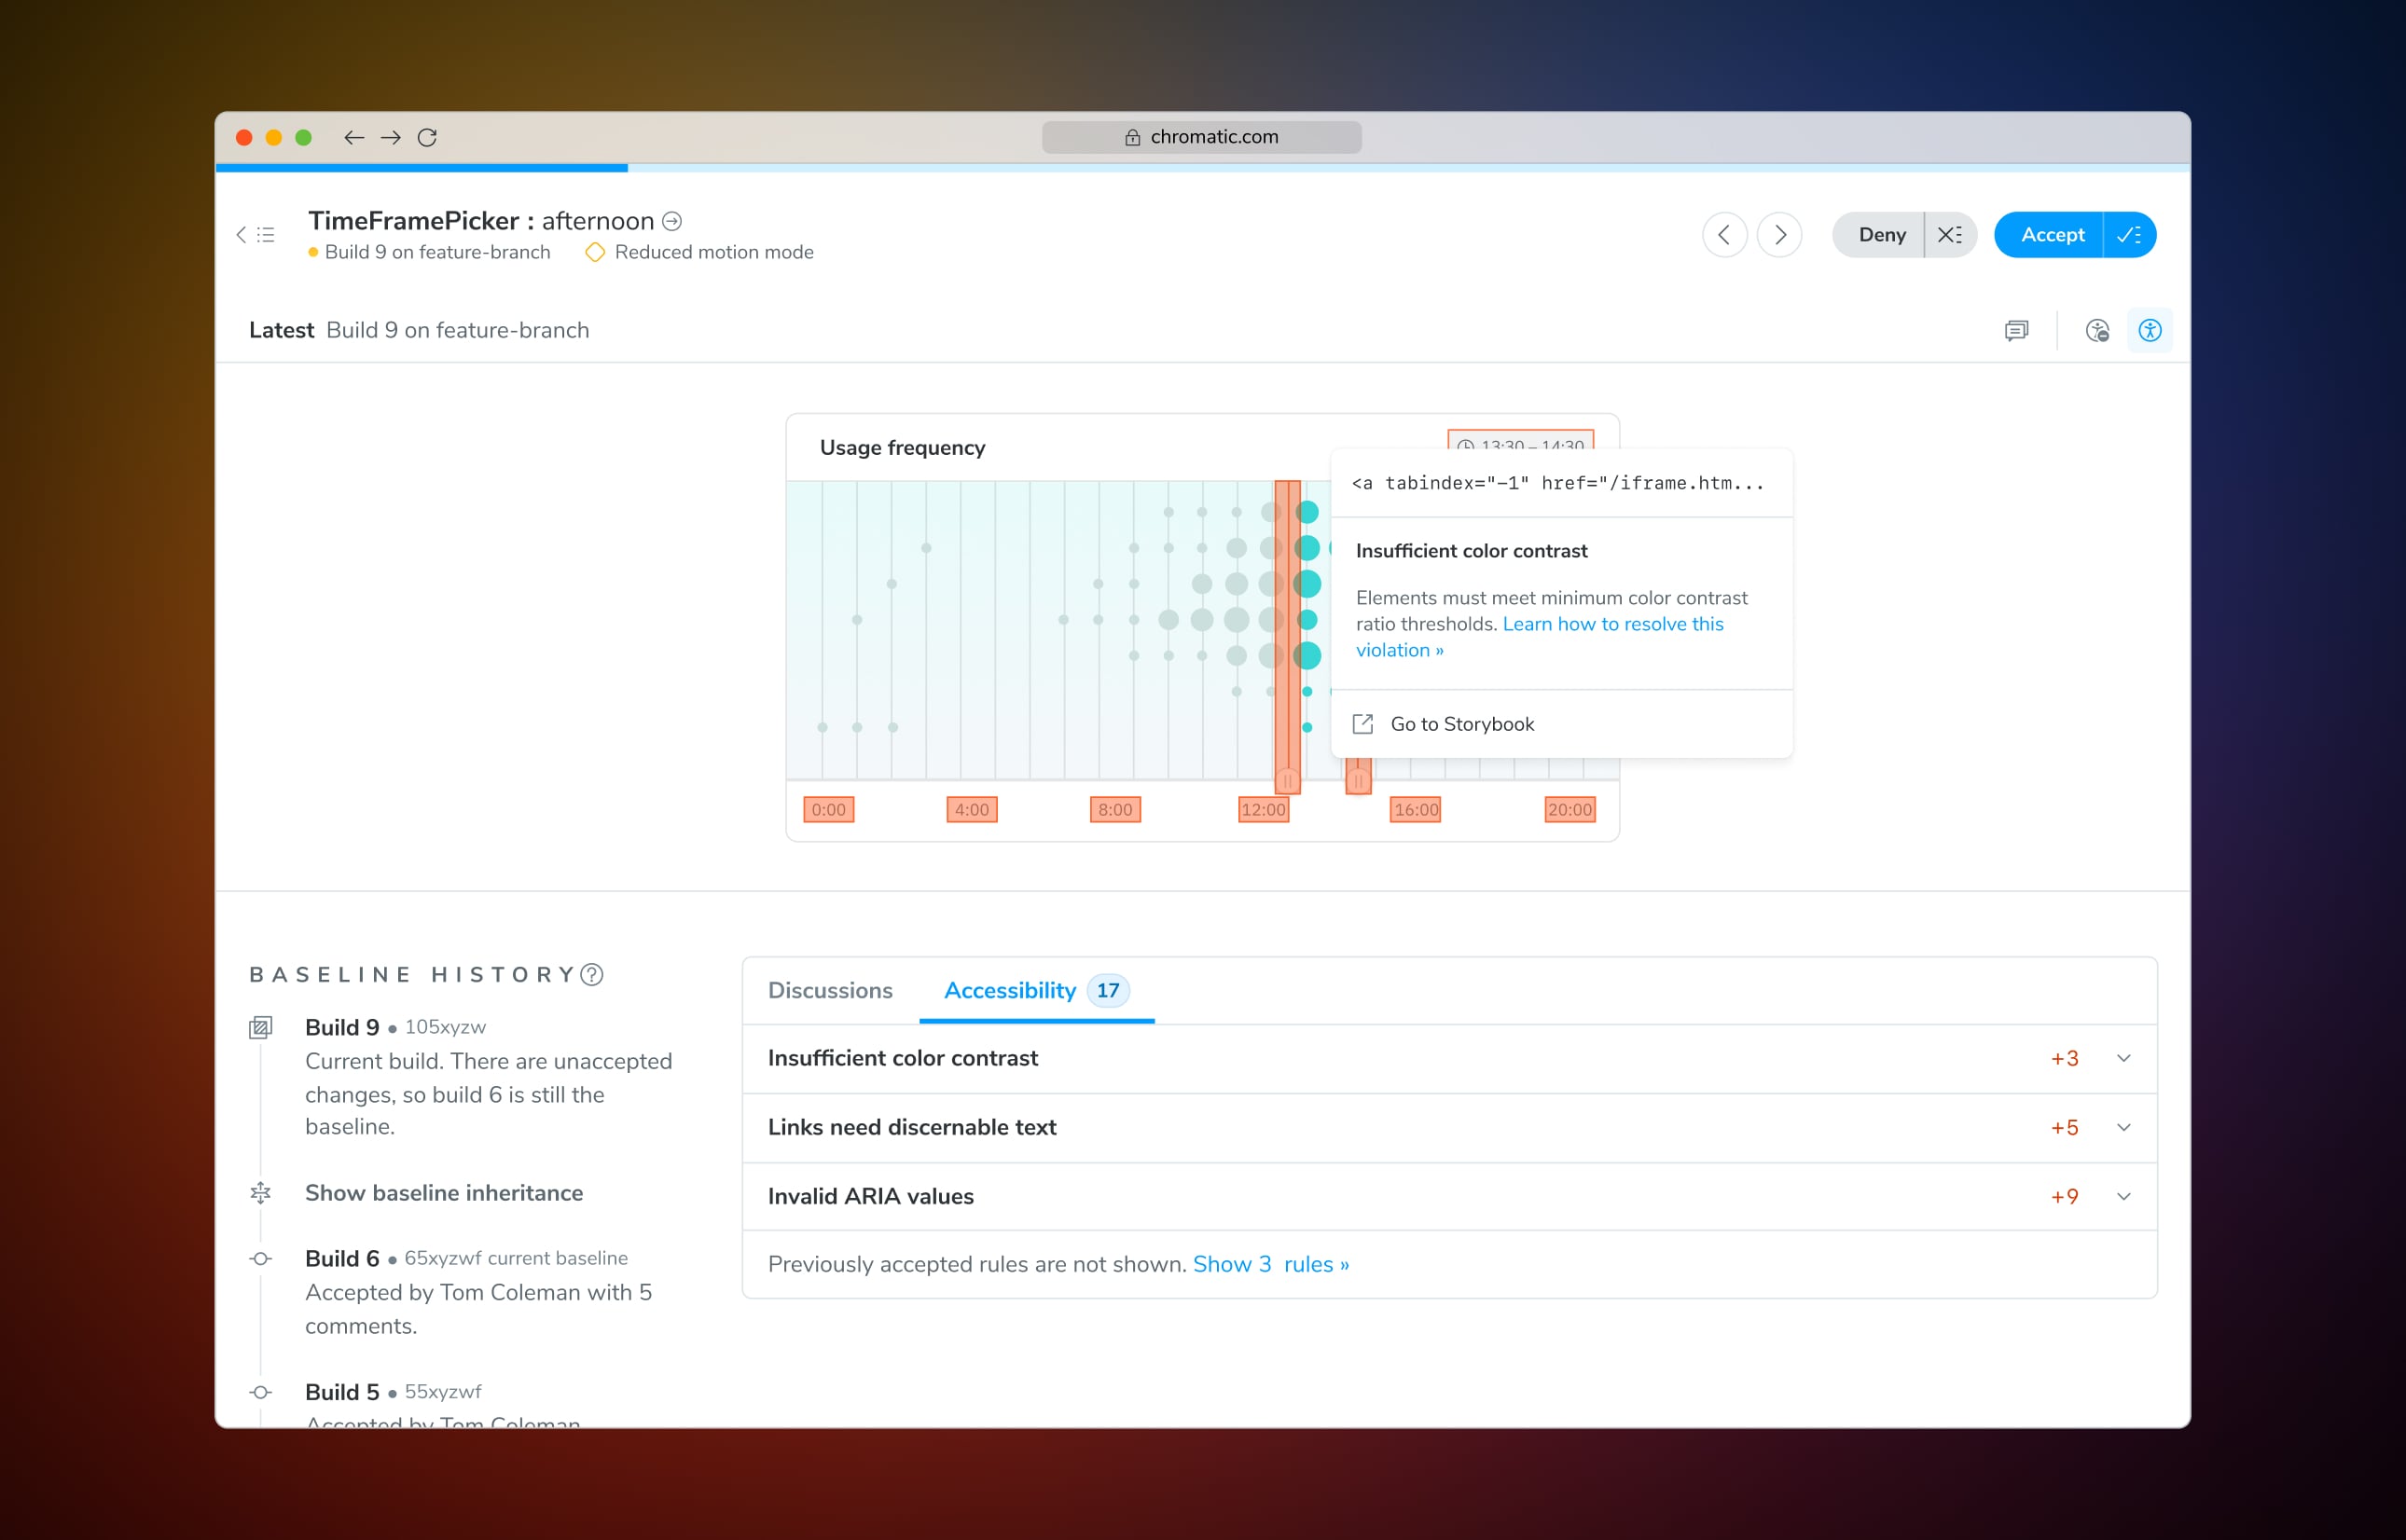This screenshot has width=2406, height=1540.
Task: Open the batch accept options icon
Action: click(x=2129, y=235)
